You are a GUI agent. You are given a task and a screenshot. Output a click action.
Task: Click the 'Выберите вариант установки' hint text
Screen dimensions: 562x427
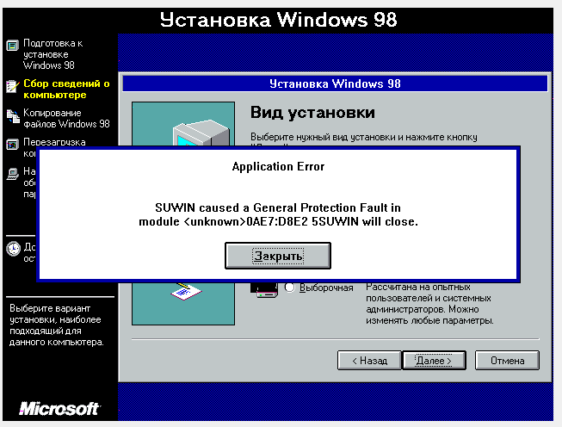pos(56,325)
